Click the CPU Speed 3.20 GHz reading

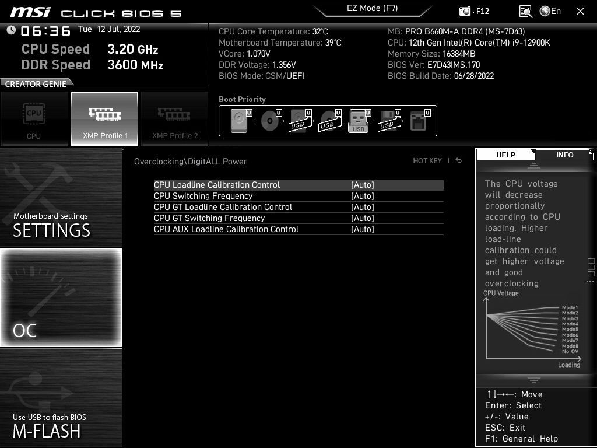90,49
